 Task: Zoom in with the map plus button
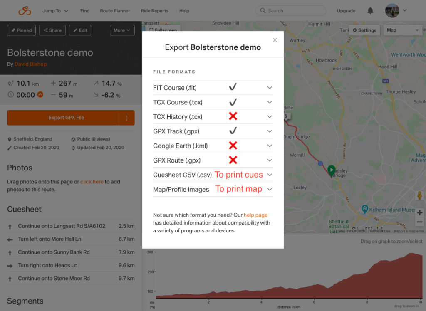tap(419, 213)
